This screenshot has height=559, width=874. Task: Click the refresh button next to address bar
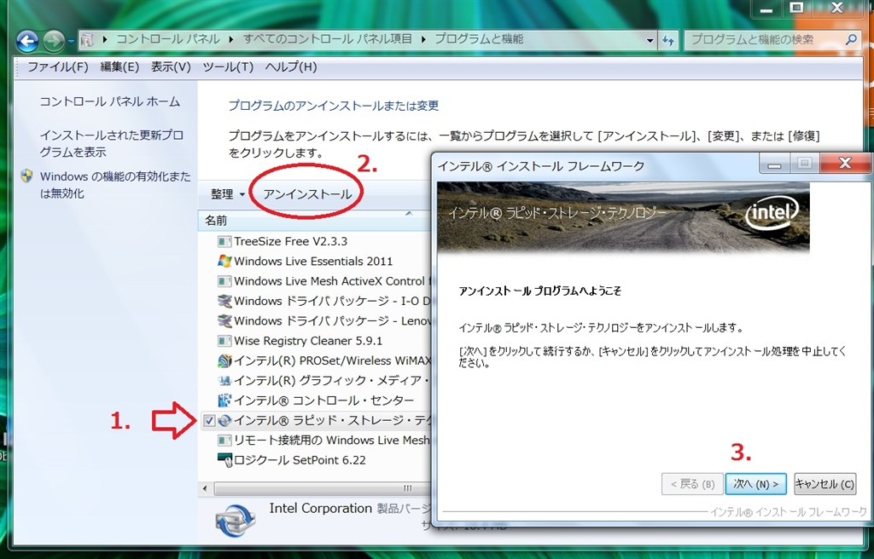(x=668, y=40)
